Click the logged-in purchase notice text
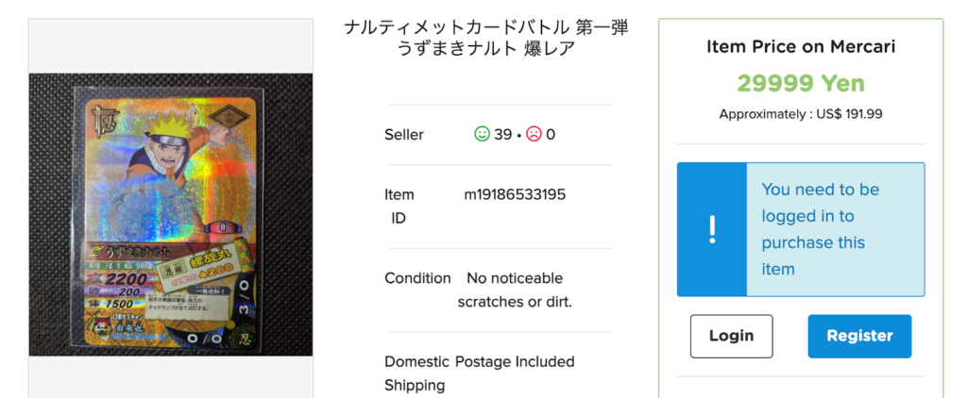The image size is (967, 398). pos(820,229)
